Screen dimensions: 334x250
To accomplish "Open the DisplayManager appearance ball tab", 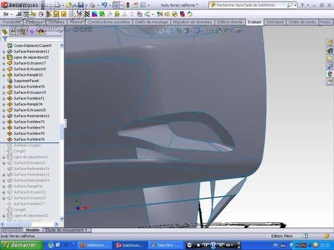I will pyautogui.click(x=41, y=32).
